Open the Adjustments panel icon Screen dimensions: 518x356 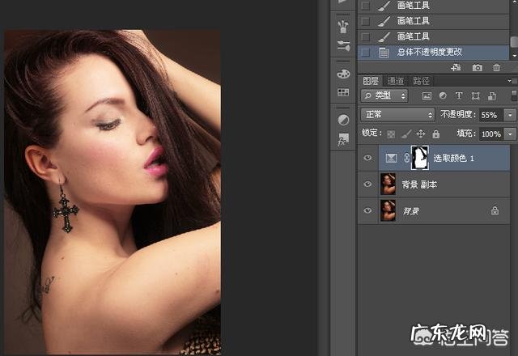coord(343,120)
